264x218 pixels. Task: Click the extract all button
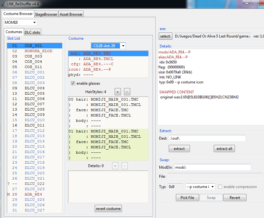point(224,149)
